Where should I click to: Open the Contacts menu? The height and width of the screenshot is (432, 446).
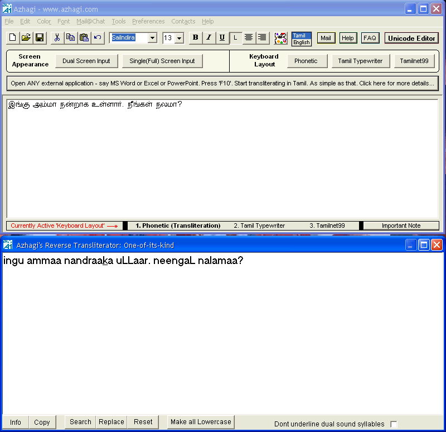[x=183, y=21]
